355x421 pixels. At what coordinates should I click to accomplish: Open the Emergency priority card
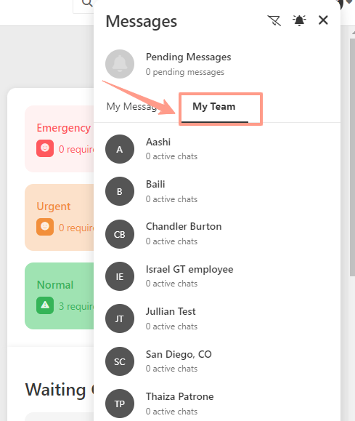pyautogui.click(x=60, y=139)
